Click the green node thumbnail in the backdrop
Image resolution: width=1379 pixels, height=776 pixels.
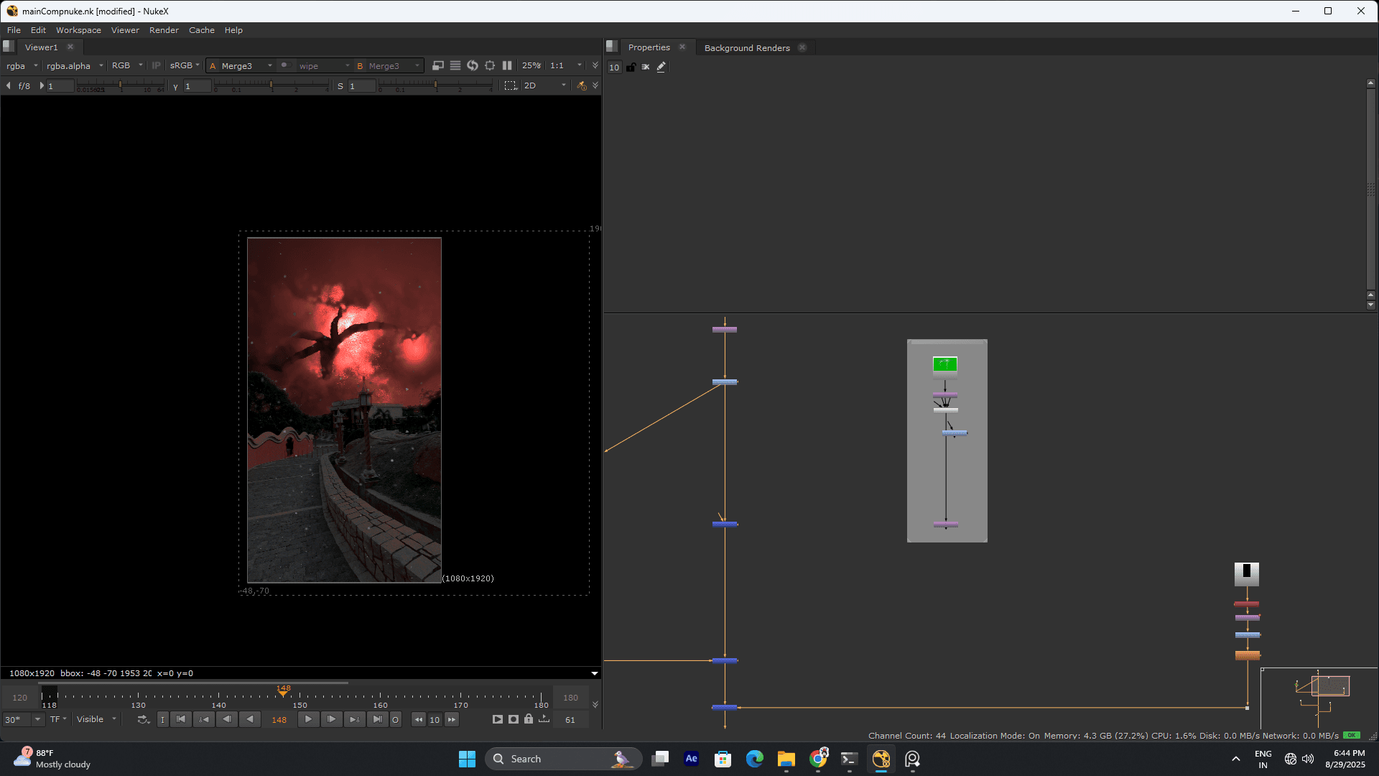(x=944, y=364)
